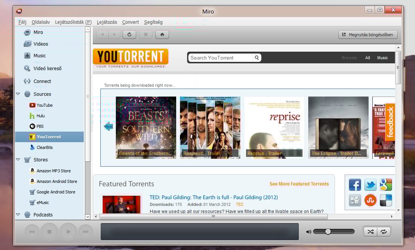Select YouTorrent source
The height and width of the screenshot is (250, 415).
(x=49, y=137)
